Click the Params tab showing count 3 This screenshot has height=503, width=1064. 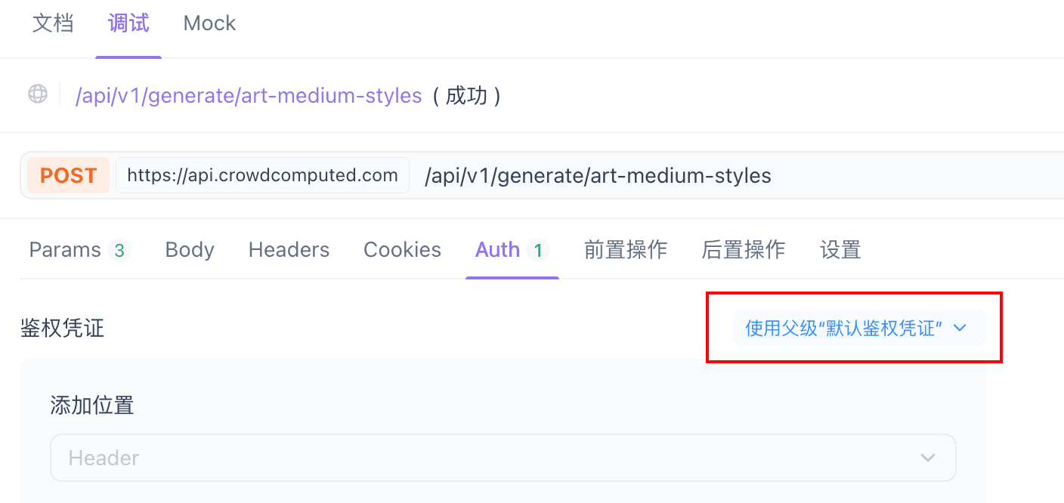79,249
